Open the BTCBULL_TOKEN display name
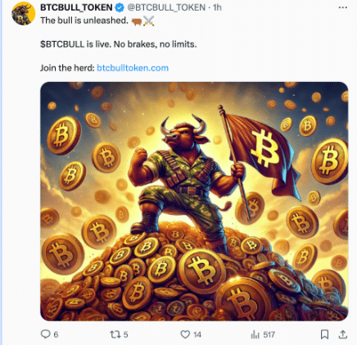 point(76,7)
